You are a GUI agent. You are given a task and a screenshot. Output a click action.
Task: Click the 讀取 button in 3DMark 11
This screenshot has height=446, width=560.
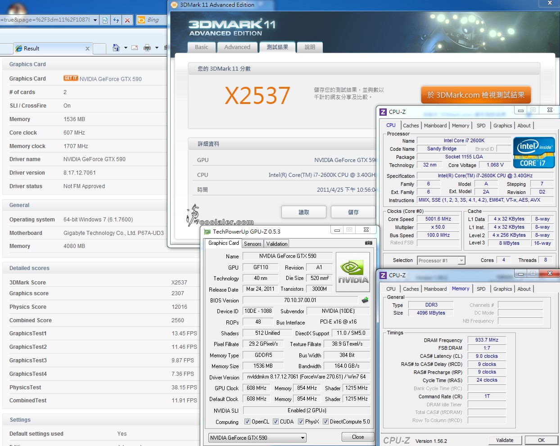pyautogui.click(x=304, y=212)
